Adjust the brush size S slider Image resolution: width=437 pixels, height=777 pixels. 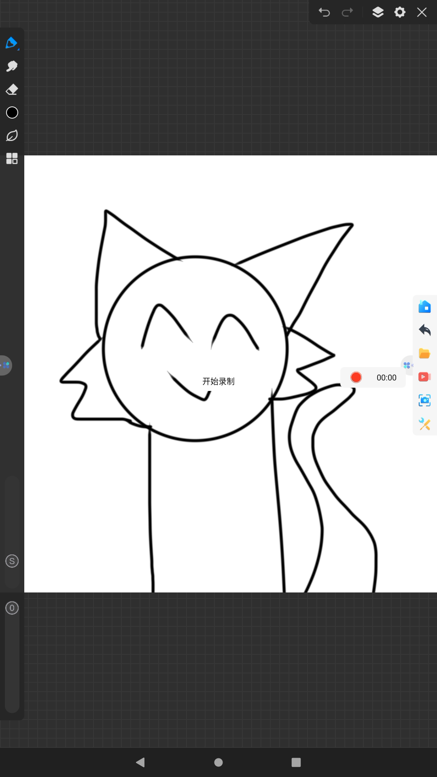pos(12,561)
